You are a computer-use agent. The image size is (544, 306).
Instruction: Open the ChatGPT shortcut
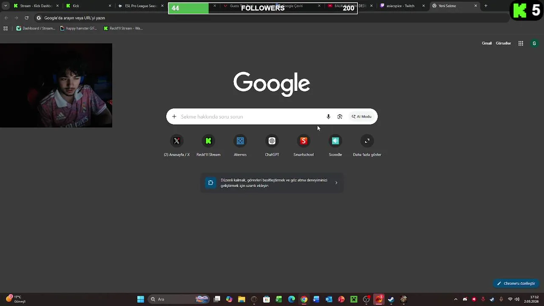(x=272, y=146)
